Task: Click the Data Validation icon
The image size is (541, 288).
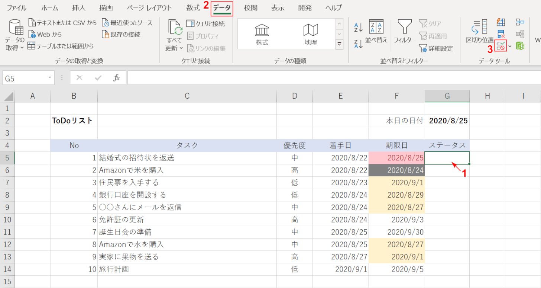Action: click(500, 45)
